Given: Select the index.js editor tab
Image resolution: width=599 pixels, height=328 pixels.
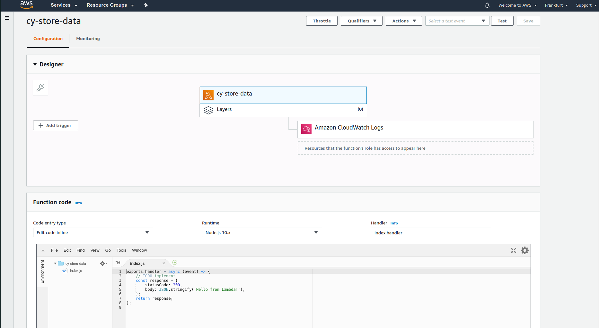Looking at the screenshot, I should (x=137, y=263).
